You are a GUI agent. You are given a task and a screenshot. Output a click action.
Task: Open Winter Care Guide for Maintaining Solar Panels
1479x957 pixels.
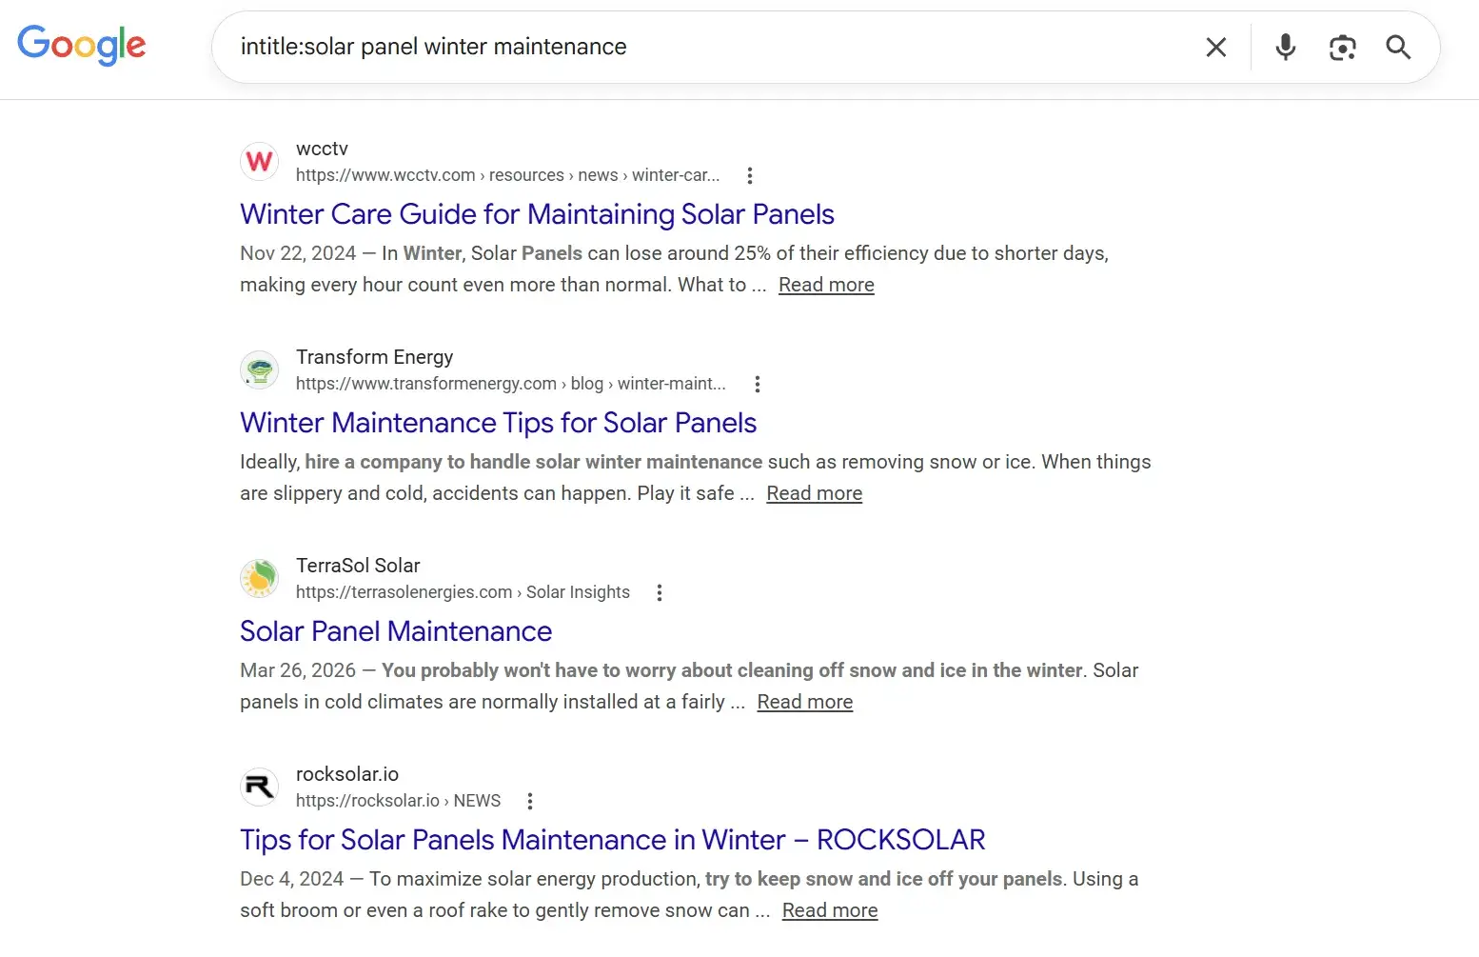(537, 214)
